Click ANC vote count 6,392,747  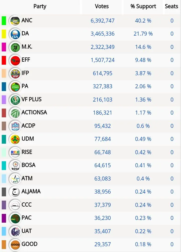[103, 21]
